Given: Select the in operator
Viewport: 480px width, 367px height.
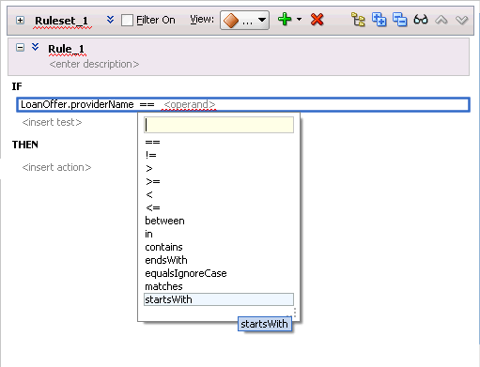Looking at the screenshot, I should (219, 234).
